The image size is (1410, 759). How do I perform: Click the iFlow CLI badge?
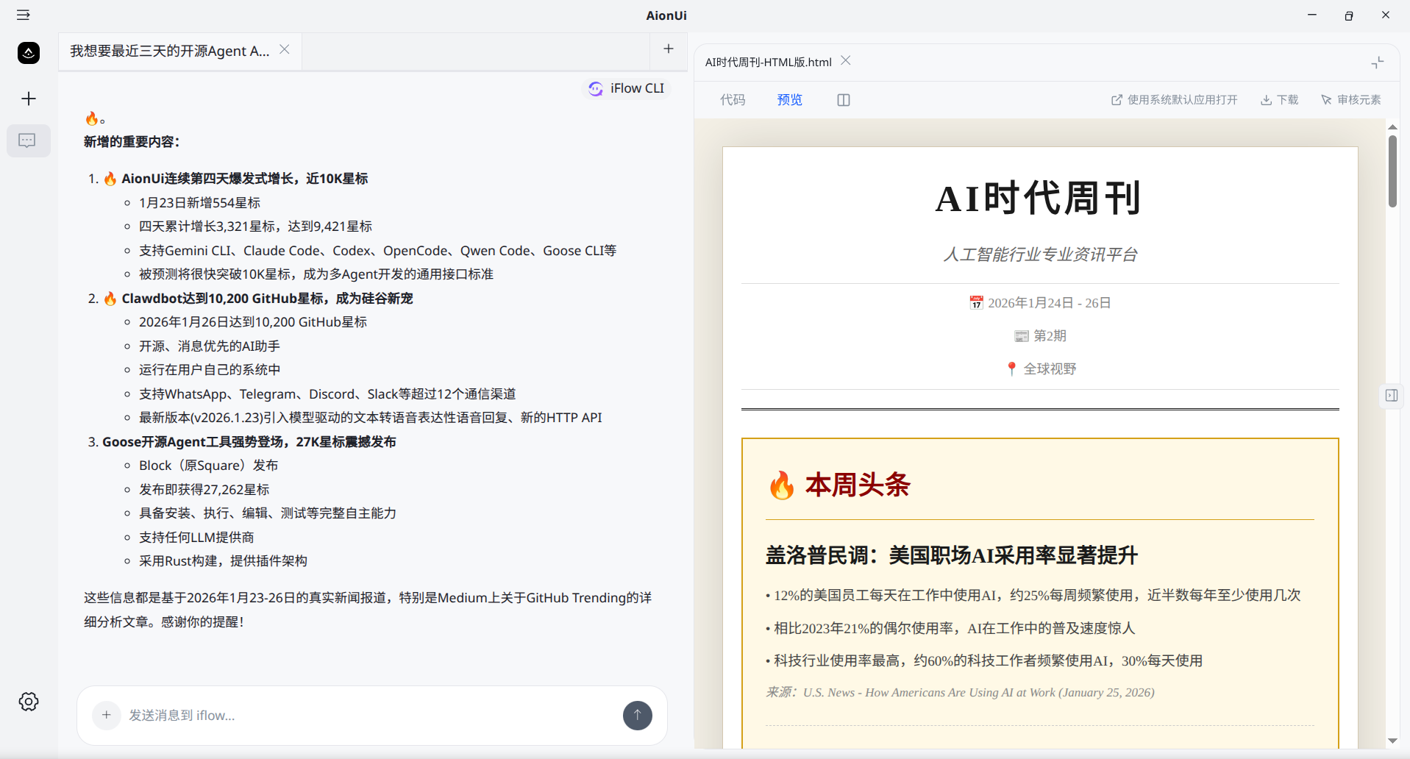pyautogui.click(x=626, y=88)
